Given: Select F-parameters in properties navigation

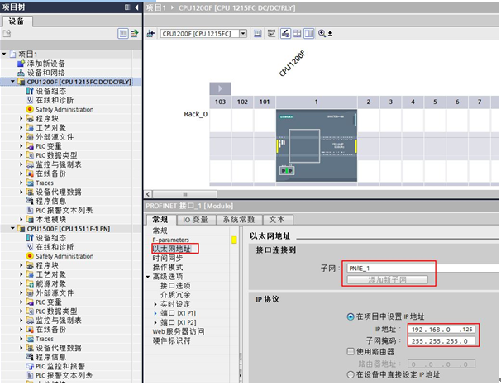Looking at the screenshot, I should click(170, 240).
